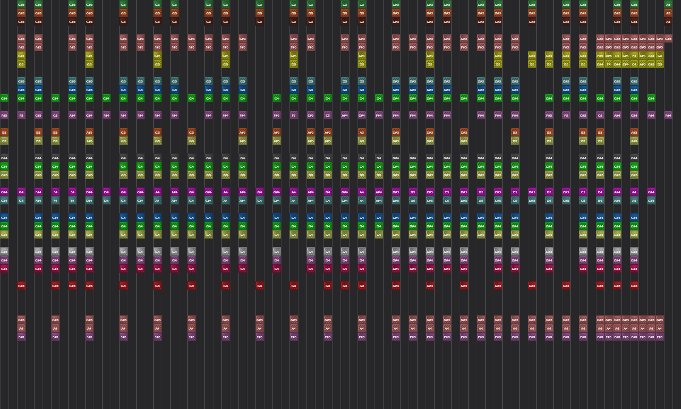Click the leftmost crimson G#4 note
Image resolution: width=681 pixels, height=409 pixels.
(4, 268)
